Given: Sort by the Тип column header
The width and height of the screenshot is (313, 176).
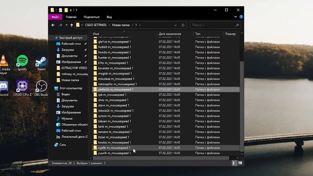Looking at the screenshot, I should pos(198,34).
